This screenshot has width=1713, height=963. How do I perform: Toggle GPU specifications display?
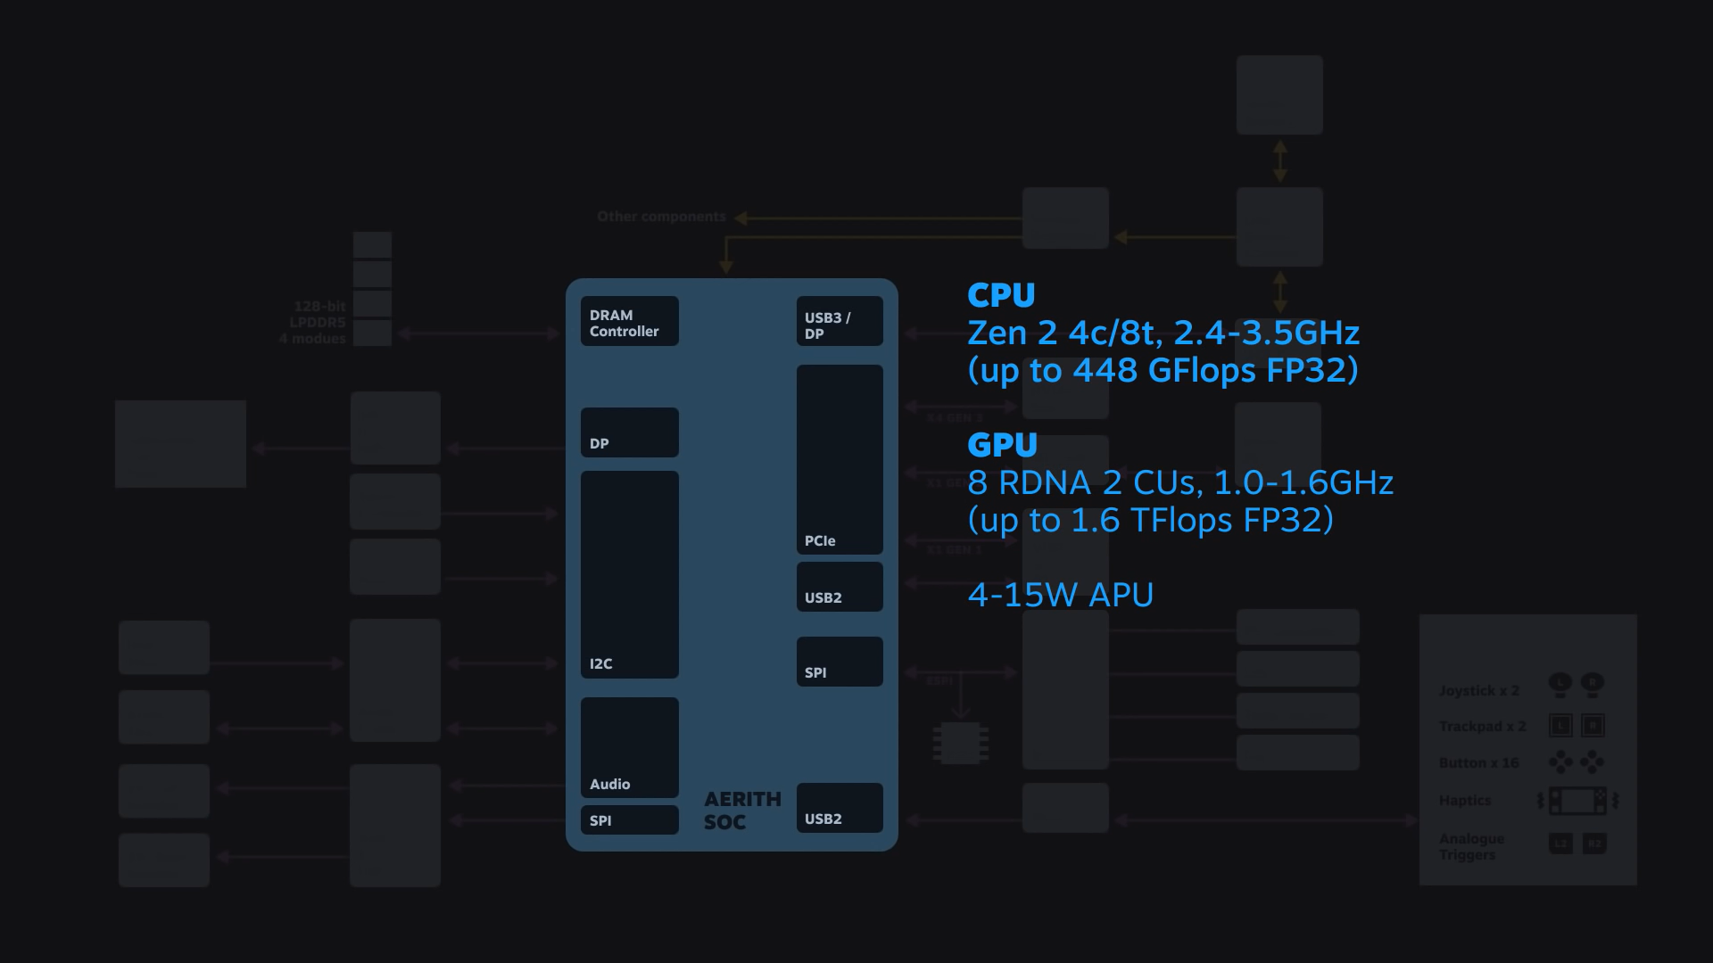click(1001, 444)
